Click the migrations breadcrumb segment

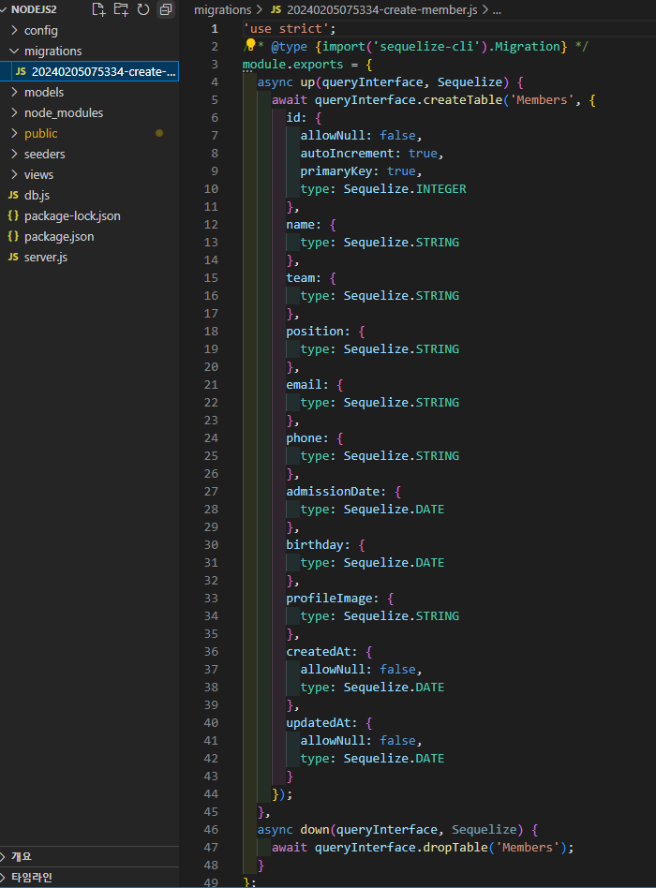click(223, 9)
